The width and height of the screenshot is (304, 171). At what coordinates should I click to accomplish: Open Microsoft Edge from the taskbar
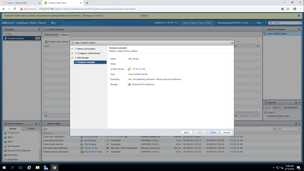pos(29,167)
